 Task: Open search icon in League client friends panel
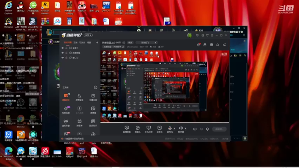(x=245, y=55)
